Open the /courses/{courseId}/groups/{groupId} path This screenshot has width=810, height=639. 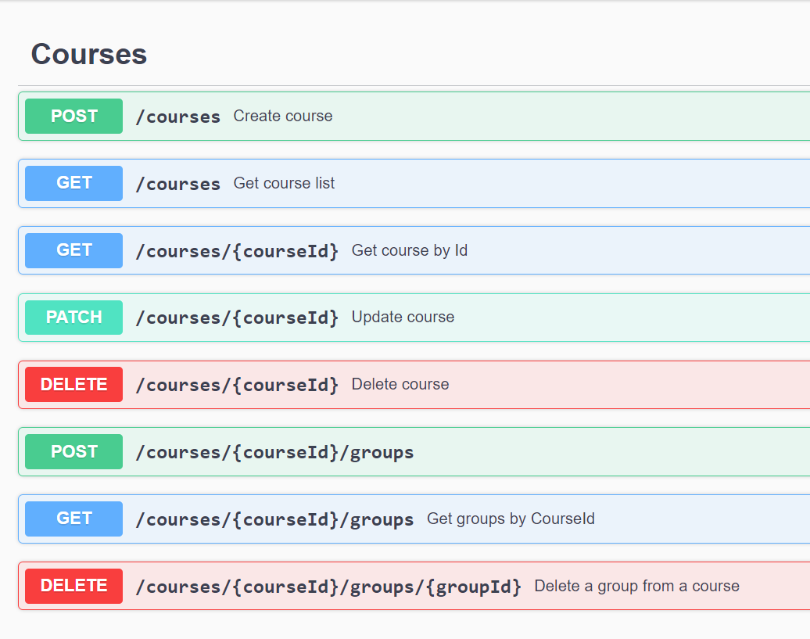click(x=328, y=586)
